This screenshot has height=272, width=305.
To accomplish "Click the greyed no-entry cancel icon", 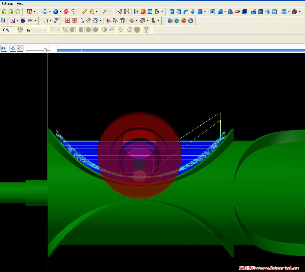I will pos(130,30).
